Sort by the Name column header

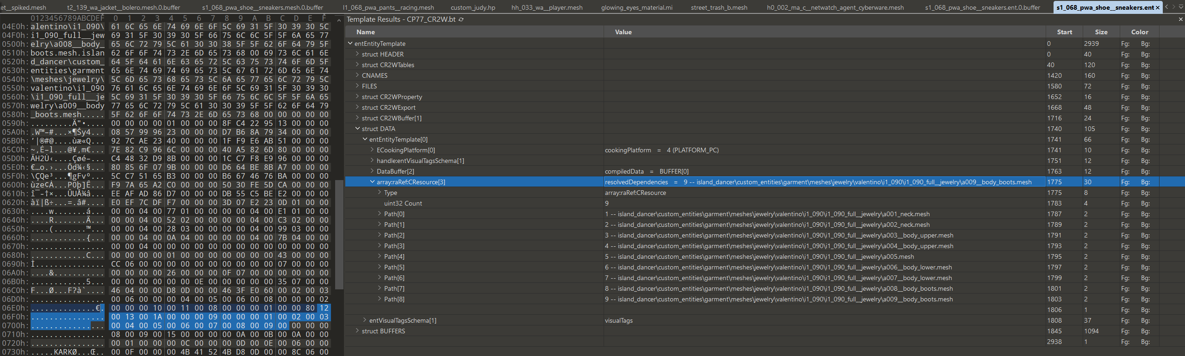[474, 32]
